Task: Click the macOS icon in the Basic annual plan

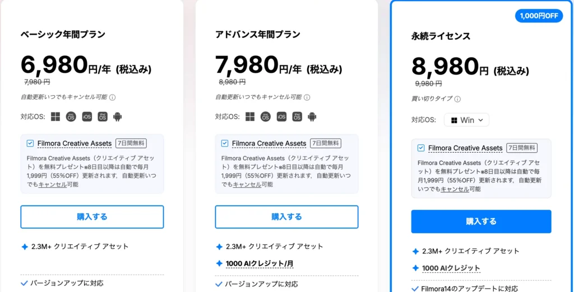Action: 71,116
